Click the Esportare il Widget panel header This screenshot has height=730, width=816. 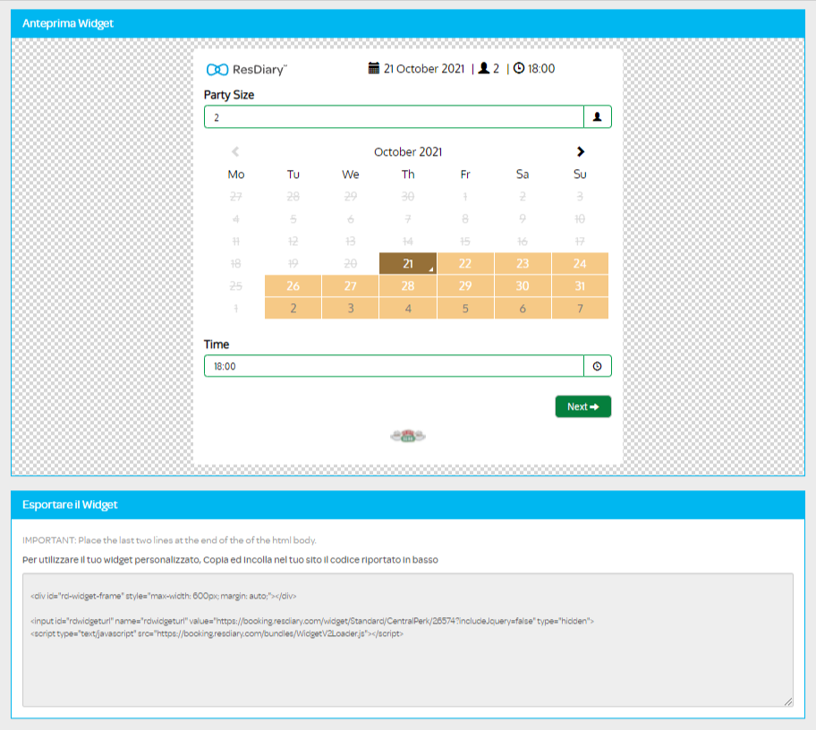tap(408, 505)
